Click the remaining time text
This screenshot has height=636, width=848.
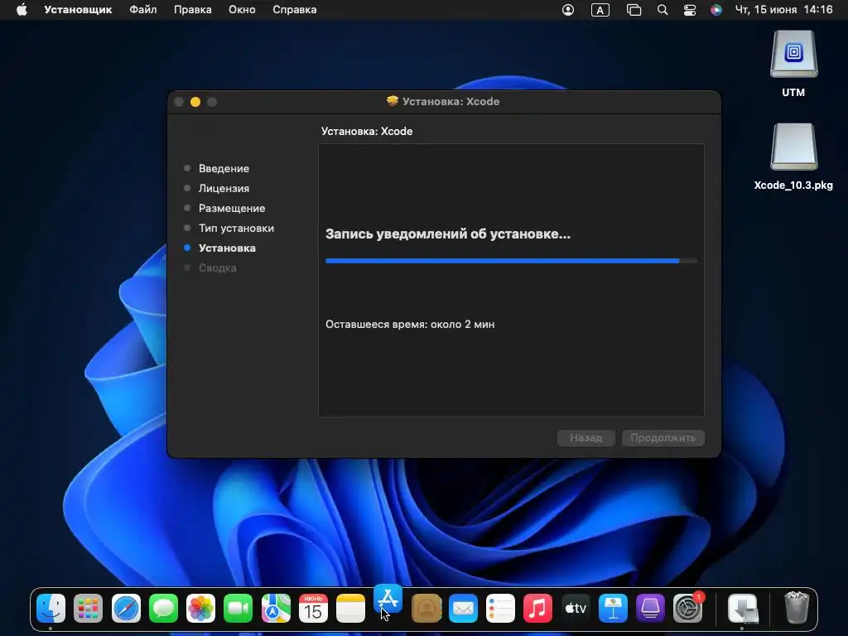(x=410, y=325)
